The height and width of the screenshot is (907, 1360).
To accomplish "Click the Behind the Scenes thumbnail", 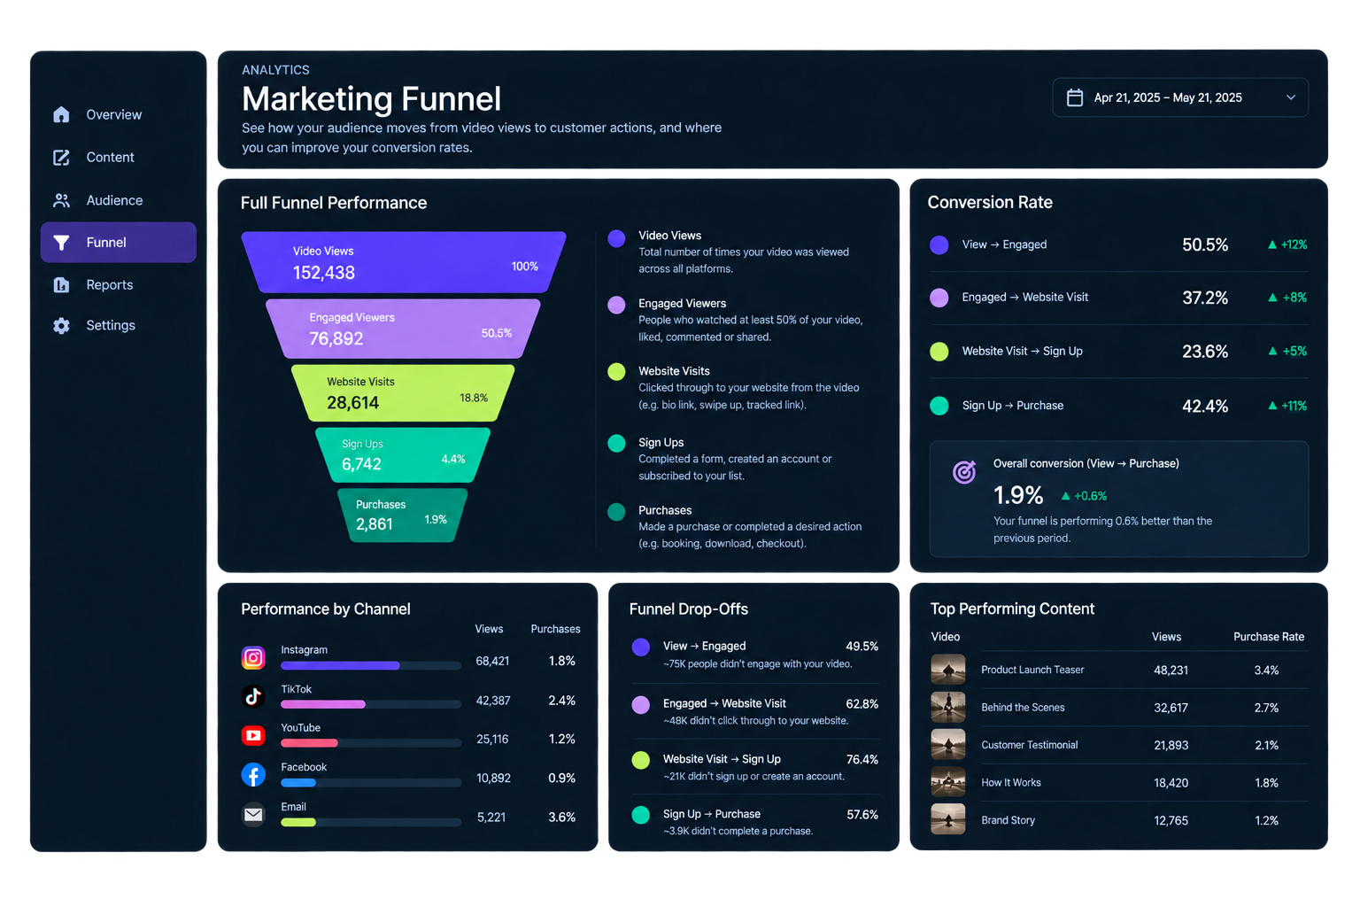I will (x=948, y=707).
